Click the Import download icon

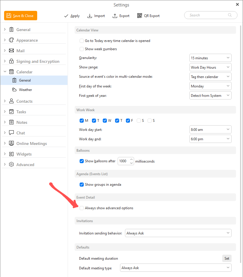point(90,16)
